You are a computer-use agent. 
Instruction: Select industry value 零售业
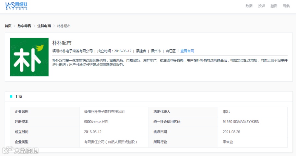[x=228, y=142]
